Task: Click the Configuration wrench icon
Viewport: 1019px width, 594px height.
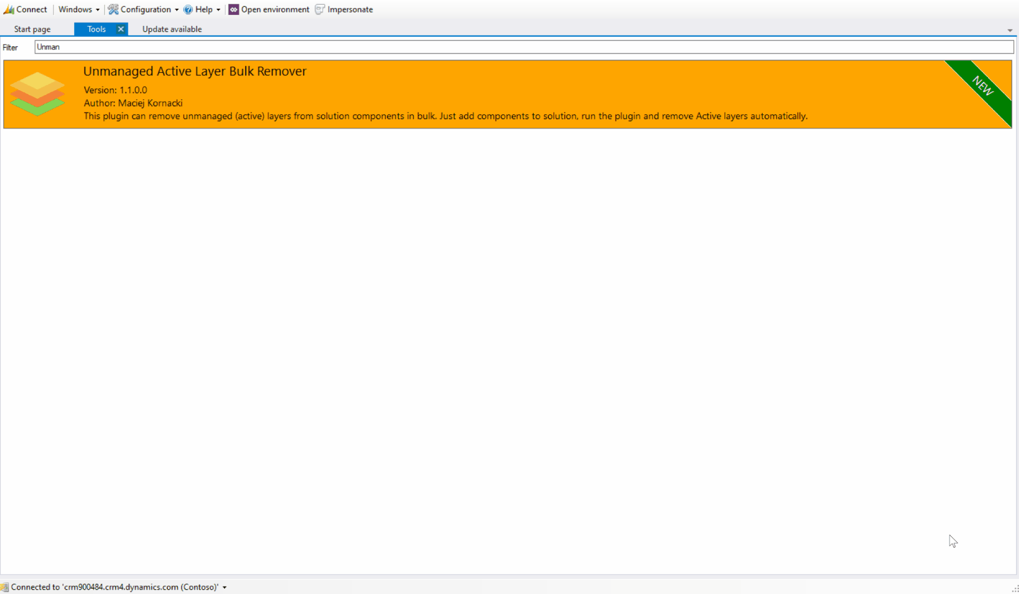Action: point(113,10)
